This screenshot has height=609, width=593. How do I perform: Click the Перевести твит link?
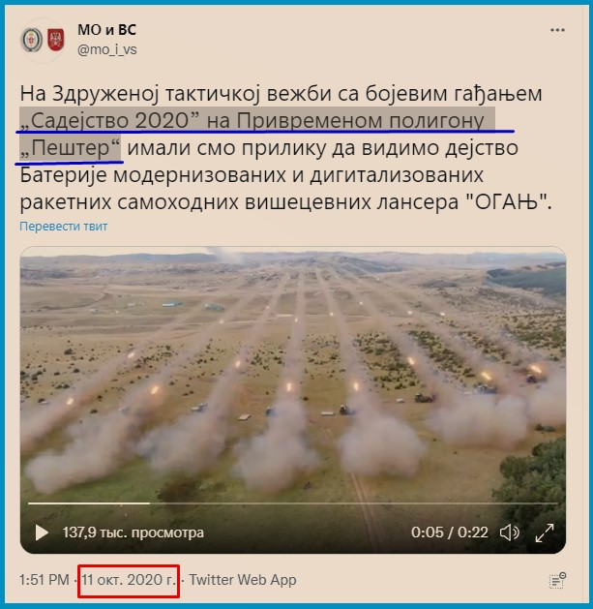(64, 226)
